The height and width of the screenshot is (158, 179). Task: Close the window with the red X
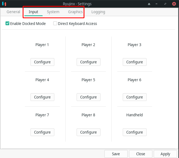point(174,4)
